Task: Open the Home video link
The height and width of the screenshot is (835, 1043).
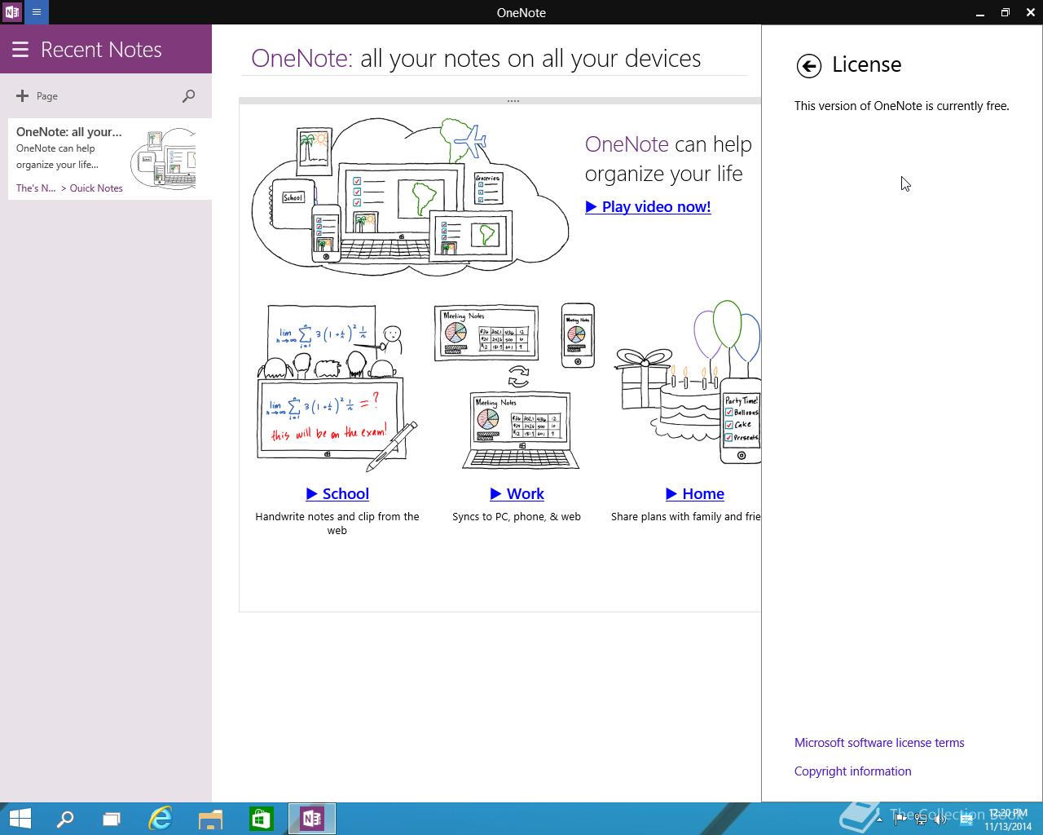Action: [695, 494]
